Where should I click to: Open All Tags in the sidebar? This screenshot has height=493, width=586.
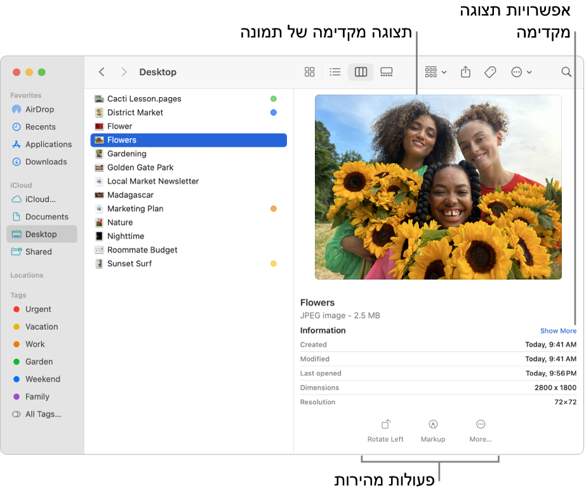coord(42,414)
